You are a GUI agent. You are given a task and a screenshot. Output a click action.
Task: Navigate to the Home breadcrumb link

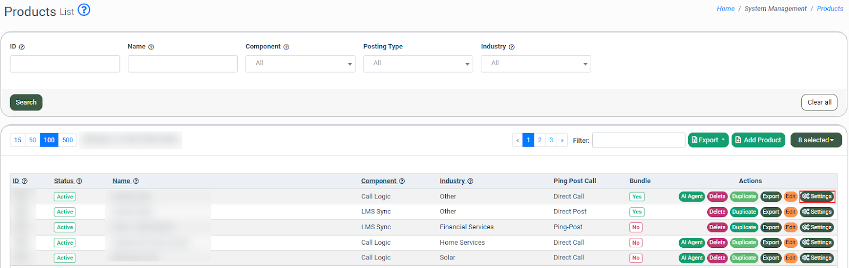coord(725,8)
